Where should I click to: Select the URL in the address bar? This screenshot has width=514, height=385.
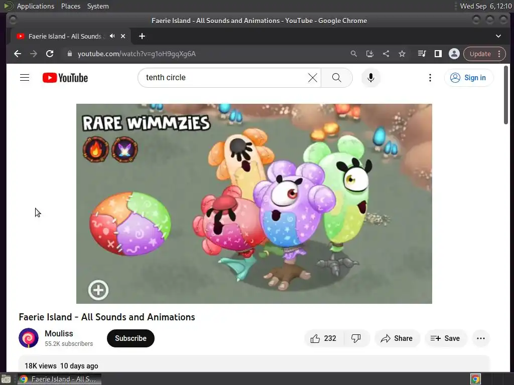tap(137, 54)
